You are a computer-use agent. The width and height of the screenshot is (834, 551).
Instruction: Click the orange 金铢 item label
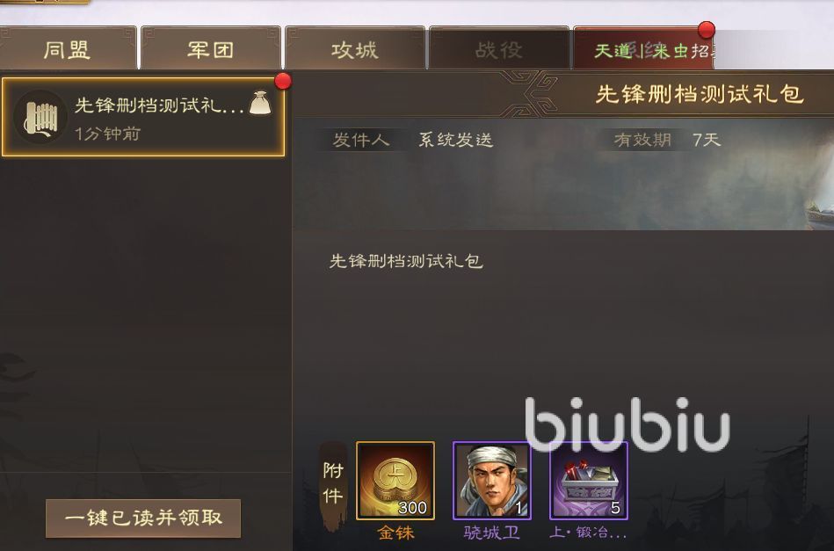click(395, 533)
